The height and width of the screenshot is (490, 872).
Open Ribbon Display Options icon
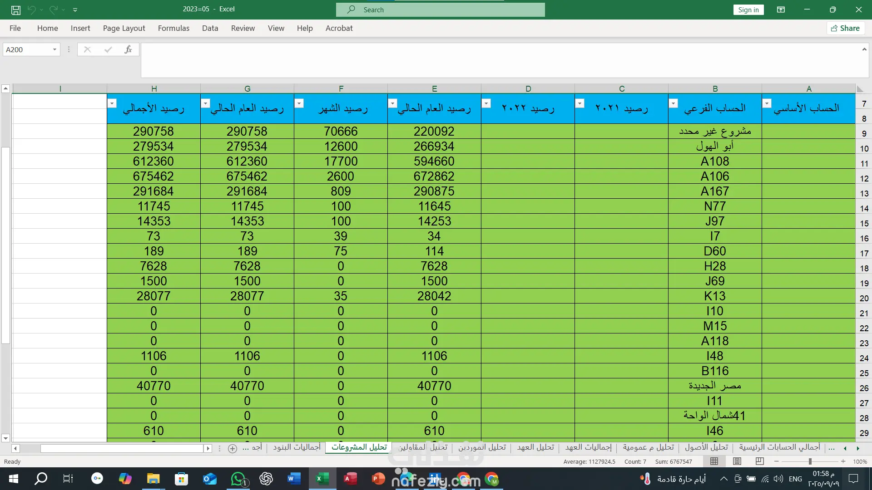click(x=781, y=10)
